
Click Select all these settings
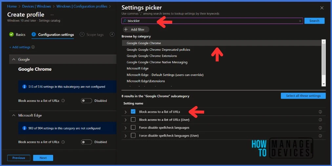pyautogui.click(x=303, y=96)
